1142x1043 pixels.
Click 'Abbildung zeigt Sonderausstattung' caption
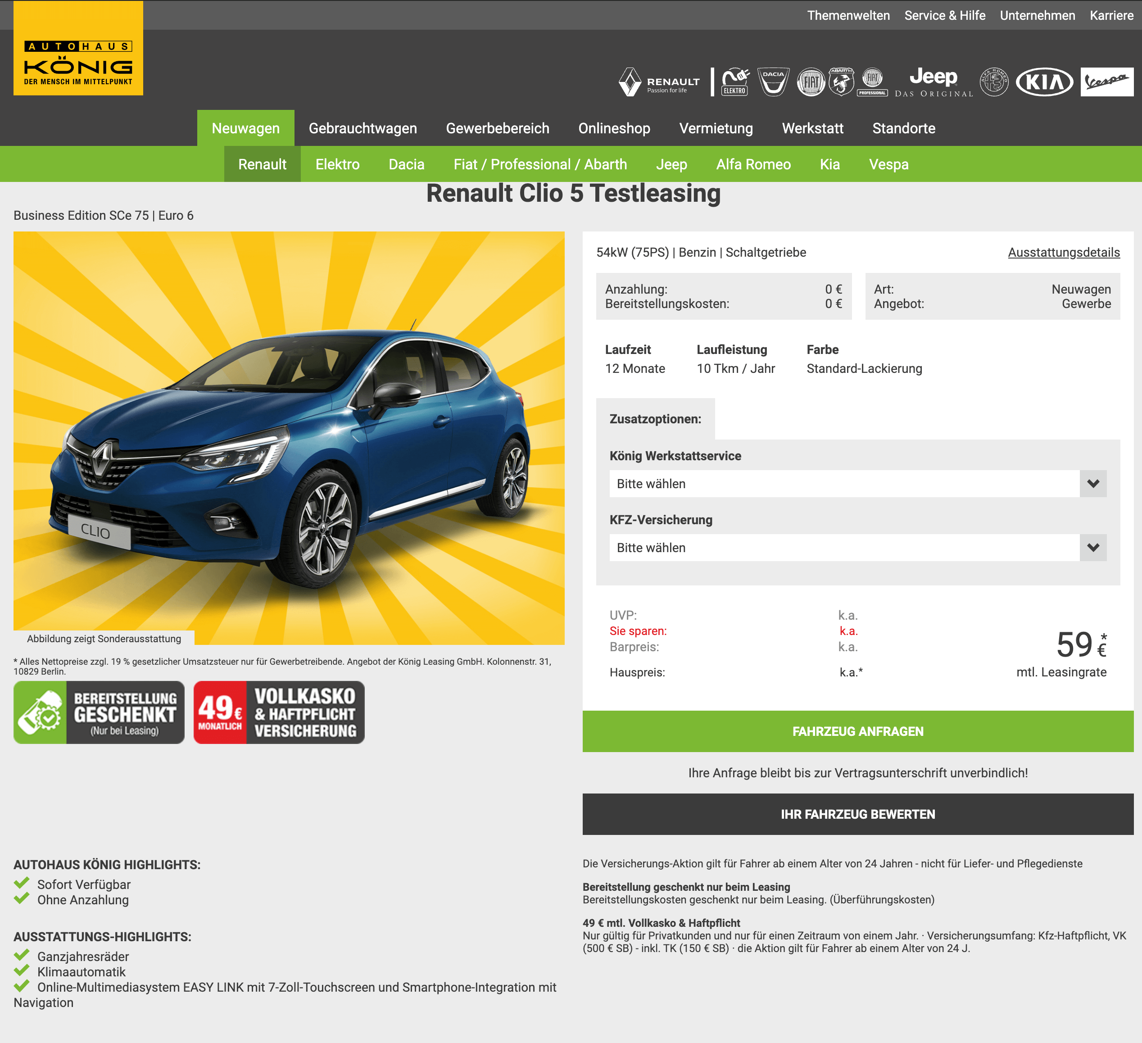[104, 639]
